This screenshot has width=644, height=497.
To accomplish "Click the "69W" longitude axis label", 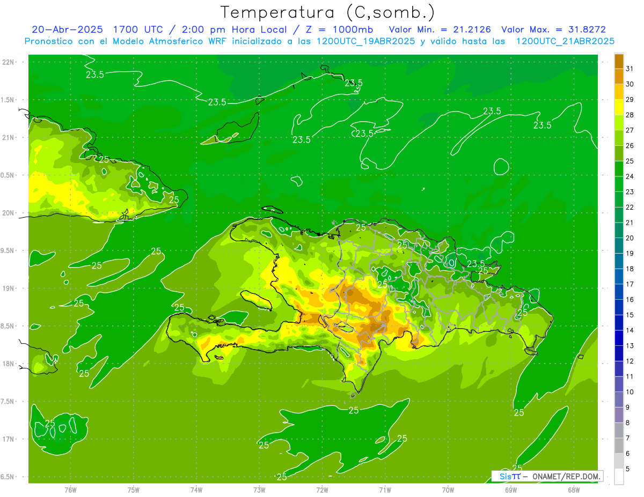I will [x=511, y=489].
